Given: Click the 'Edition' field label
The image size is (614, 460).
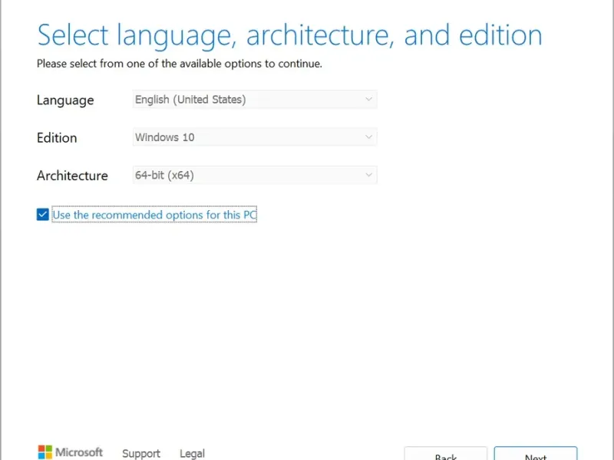Looking at the screenshot, I should click(57, 138).
